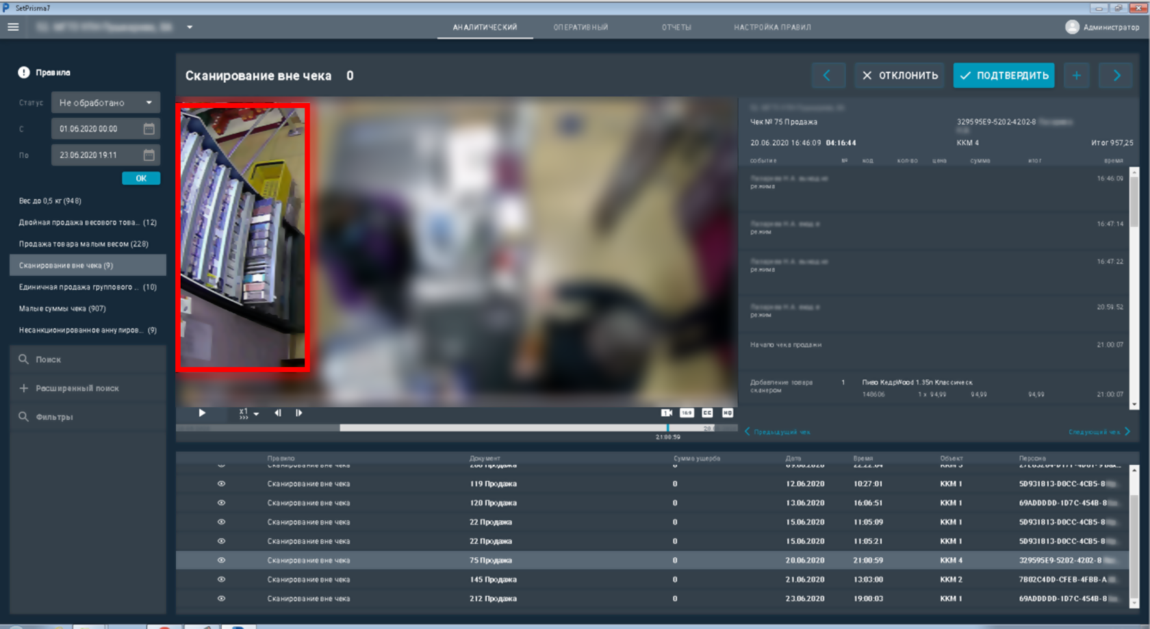Click the Администратор user avatar icon
1150x629 pixels.
1072,27
